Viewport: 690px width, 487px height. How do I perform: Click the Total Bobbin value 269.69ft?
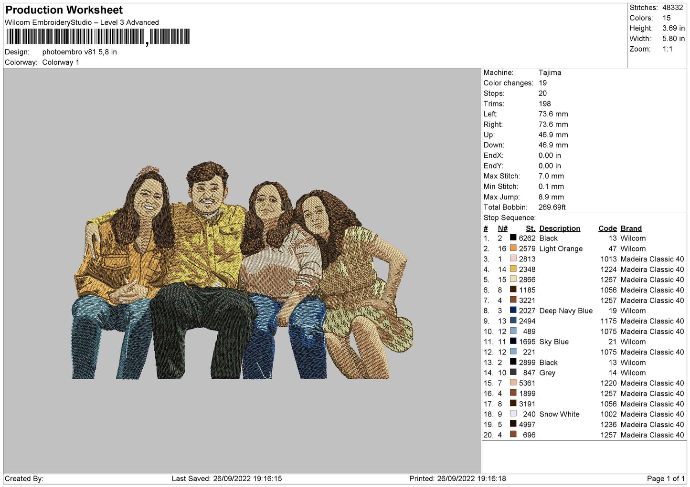(552, 207)
